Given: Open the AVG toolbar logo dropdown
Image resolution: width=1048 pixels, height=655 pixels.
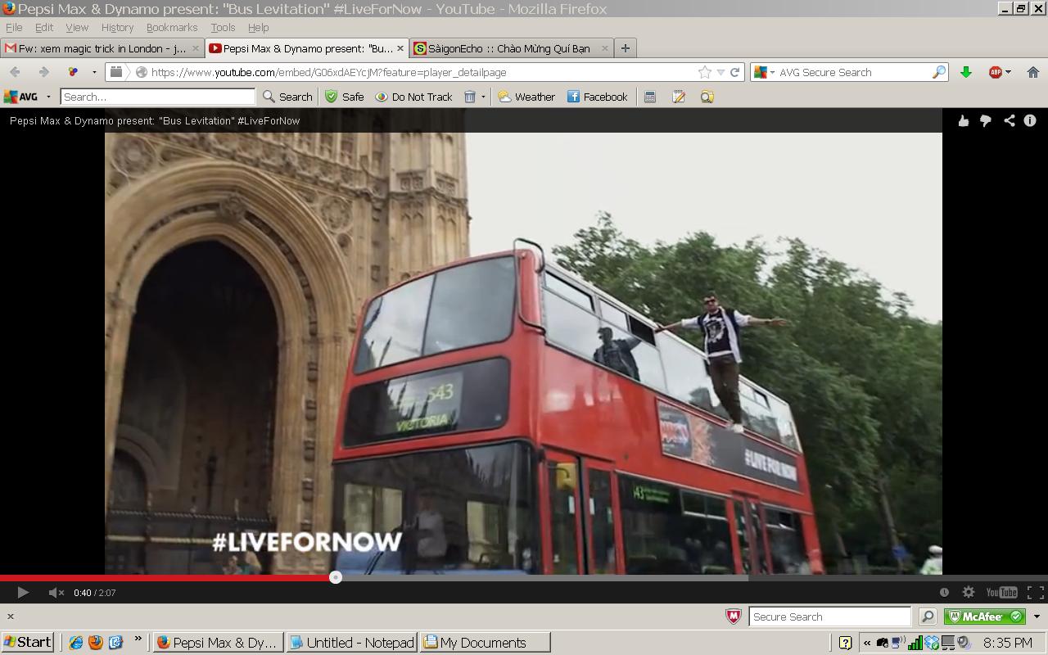Looking at the screenshot, I should (27, 97).
